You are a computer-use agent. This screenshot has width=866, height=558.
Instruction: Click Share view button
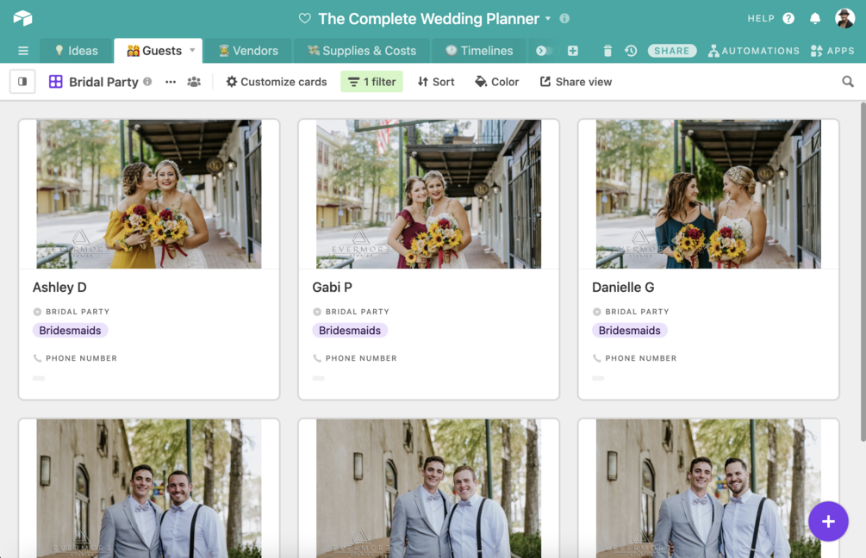[576, 82]
